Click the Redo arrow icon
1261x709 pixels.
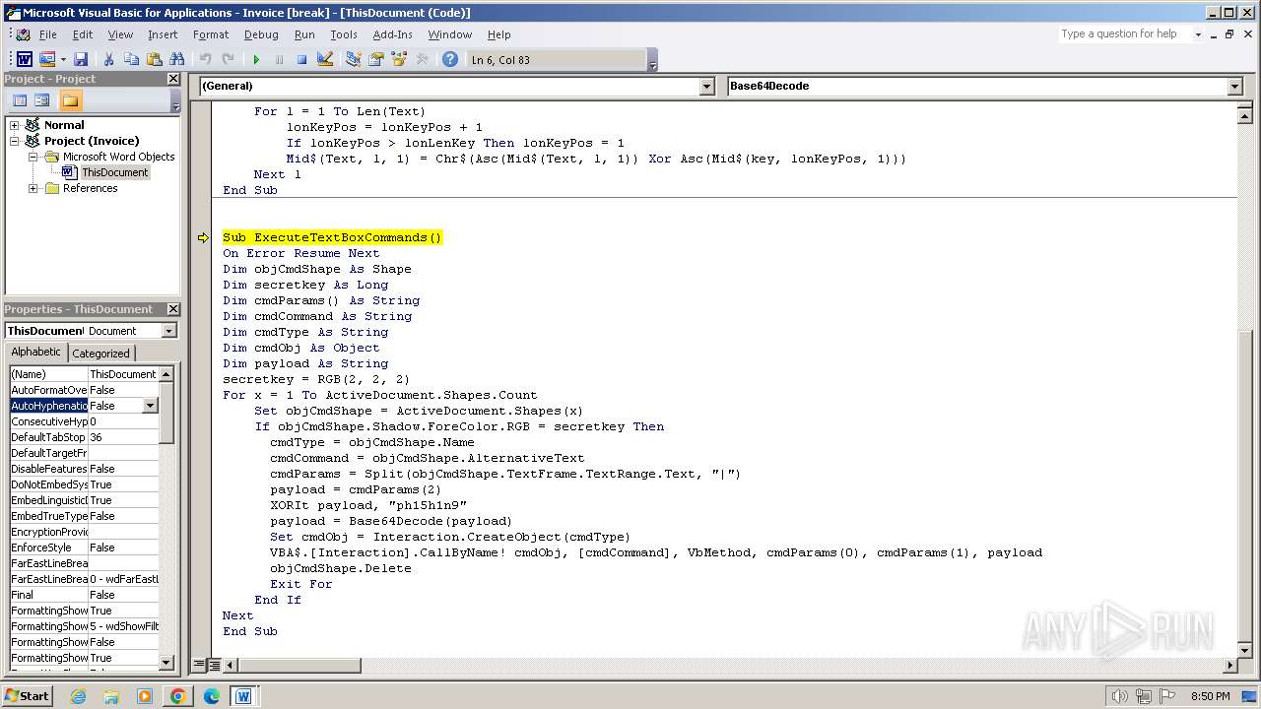(228, 60)
